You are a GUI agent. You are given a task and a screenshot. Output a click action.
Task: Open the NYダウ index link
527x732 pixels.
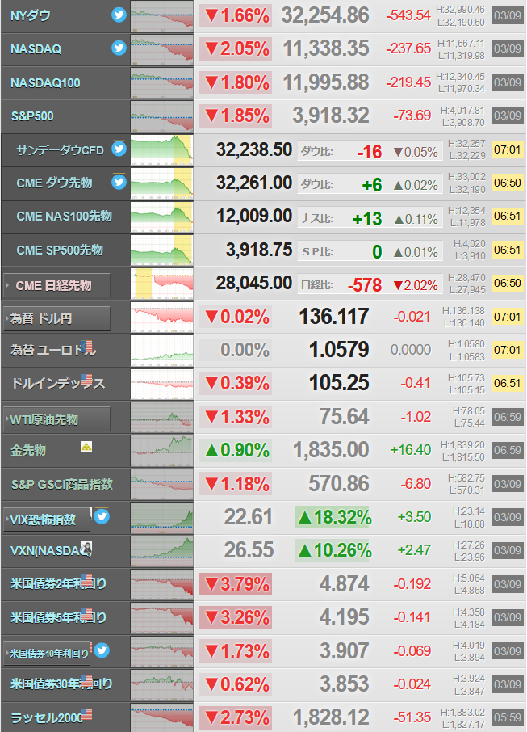point(31,15)
